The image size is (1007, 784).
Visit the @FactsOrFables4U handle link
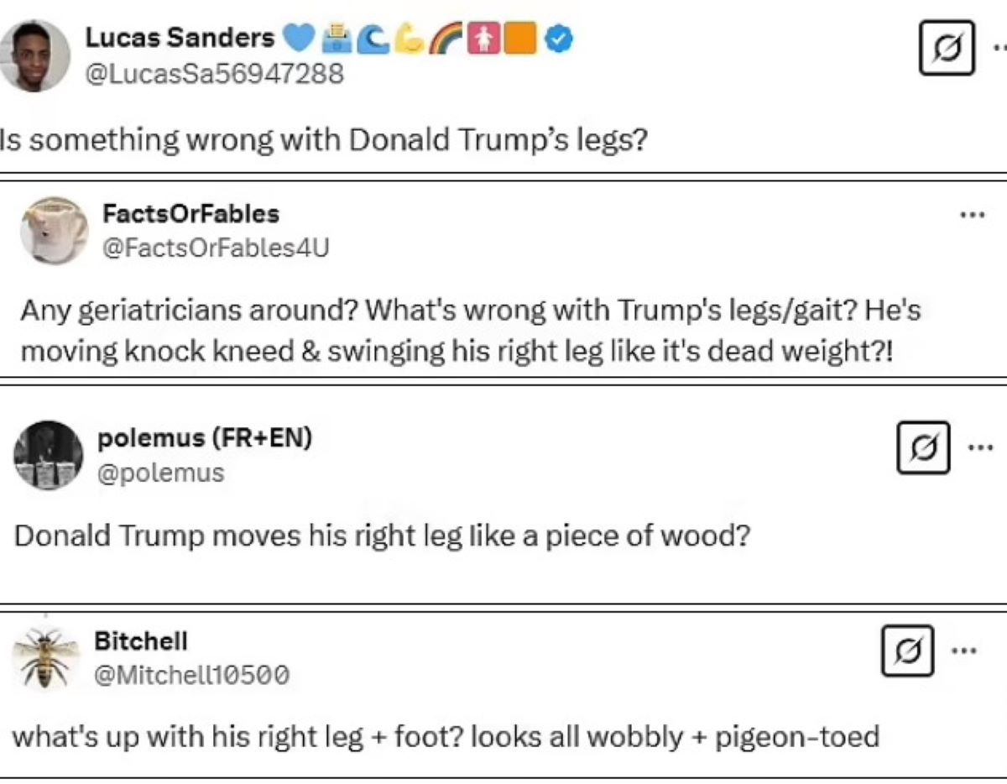pos(216,248)
